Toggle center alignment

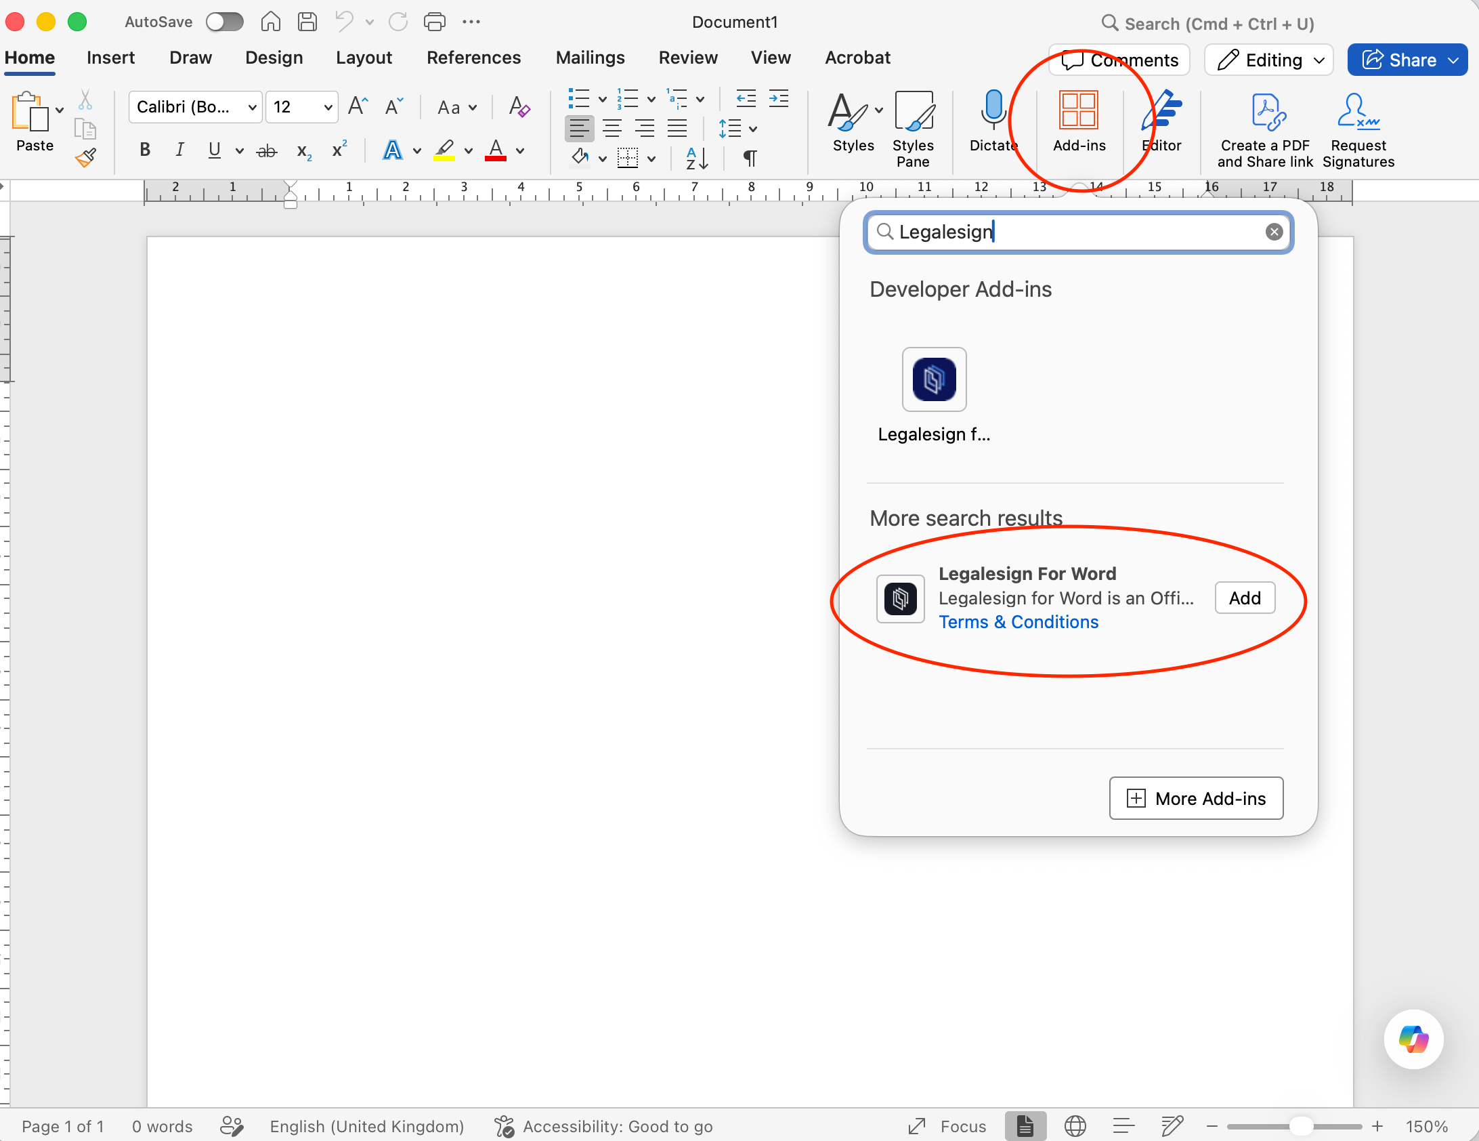[x=612, y=128]
